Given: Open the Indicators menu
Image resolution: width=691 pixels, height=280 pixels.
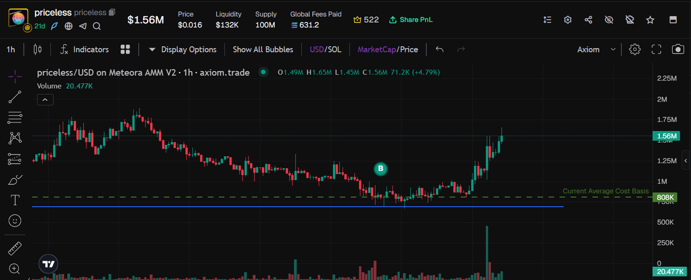Looking at the screenshot, I should tap(84, 50).
